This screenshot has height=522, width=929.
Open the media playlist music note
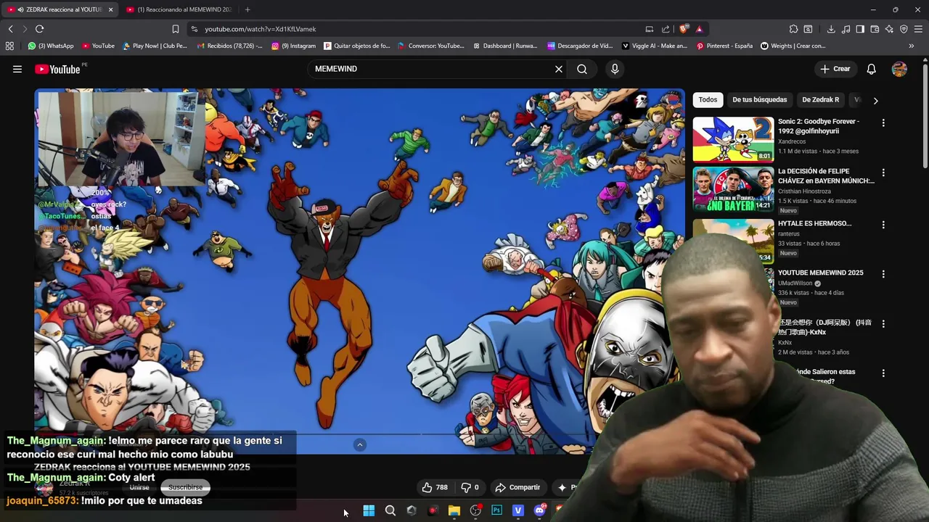pos(846,29)
